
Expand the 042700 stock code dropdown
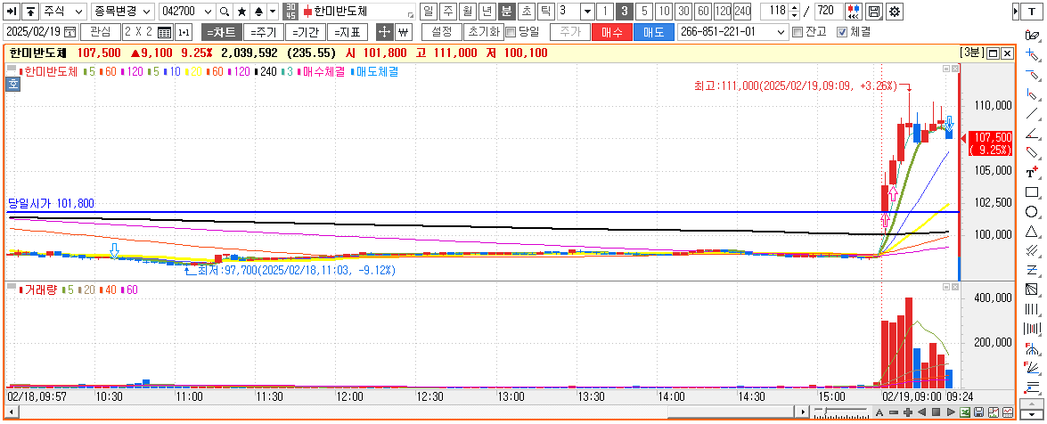207,12
